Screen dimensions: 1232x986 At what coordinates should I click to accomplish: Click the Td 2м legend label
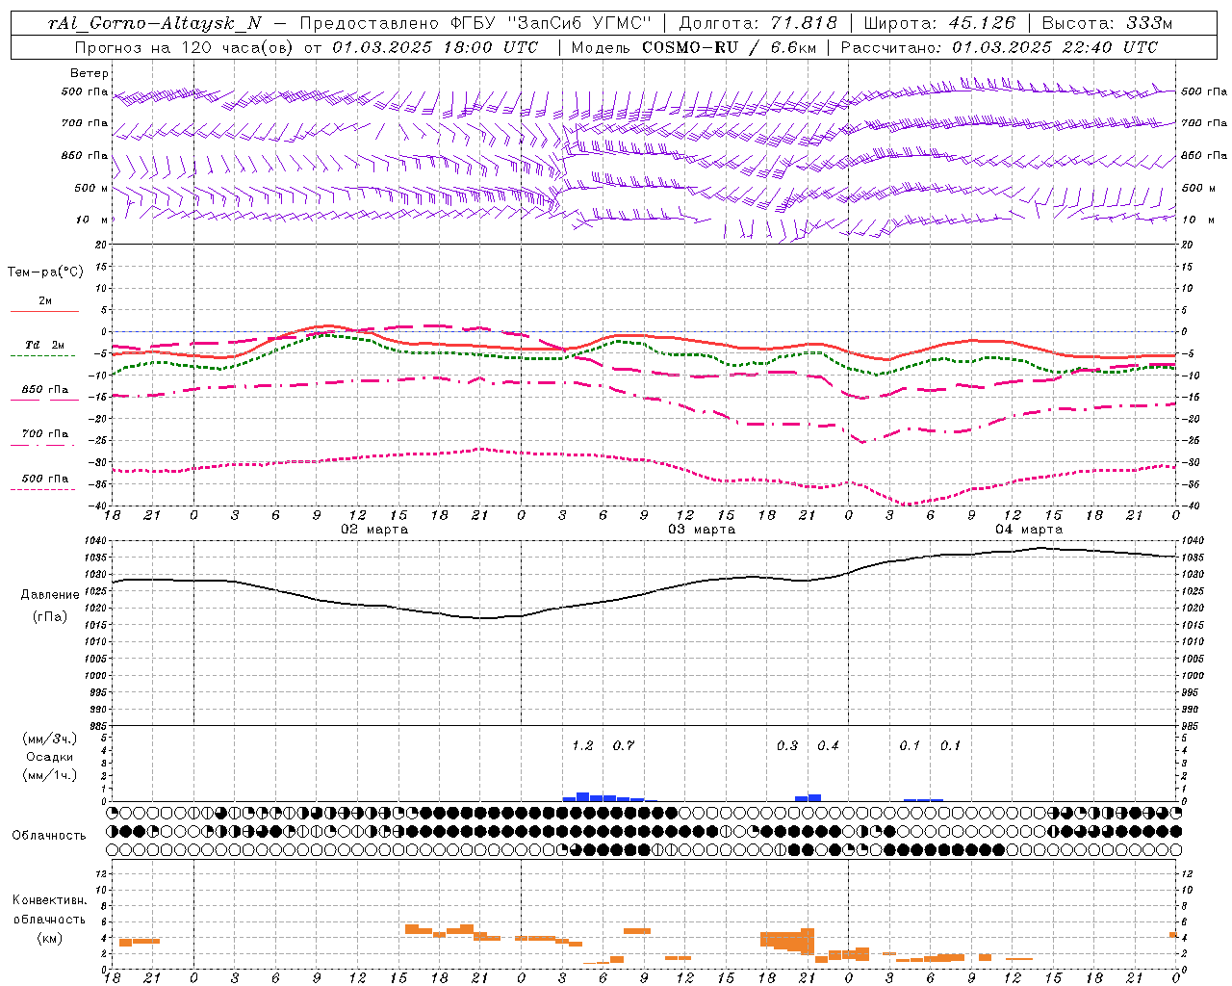[45, 345]
